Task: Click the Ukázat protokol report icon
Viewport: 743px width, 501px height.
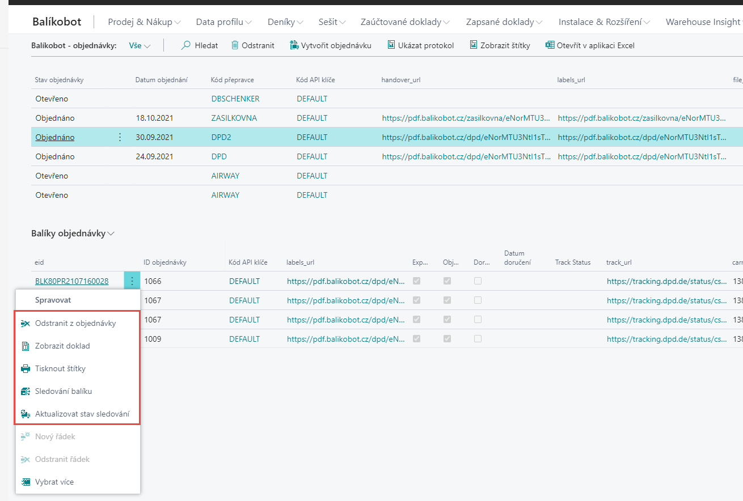Action: 391,45
